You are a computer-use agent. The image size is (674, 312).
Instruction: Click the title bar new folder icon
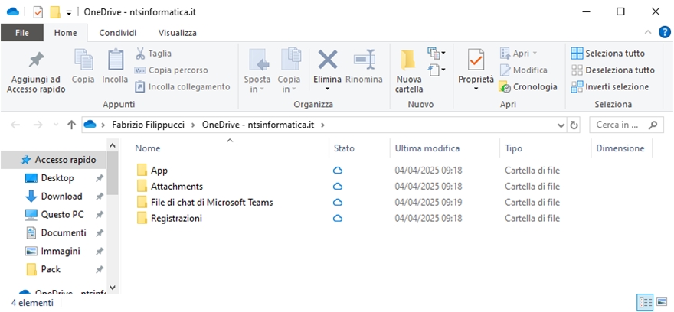55,12
